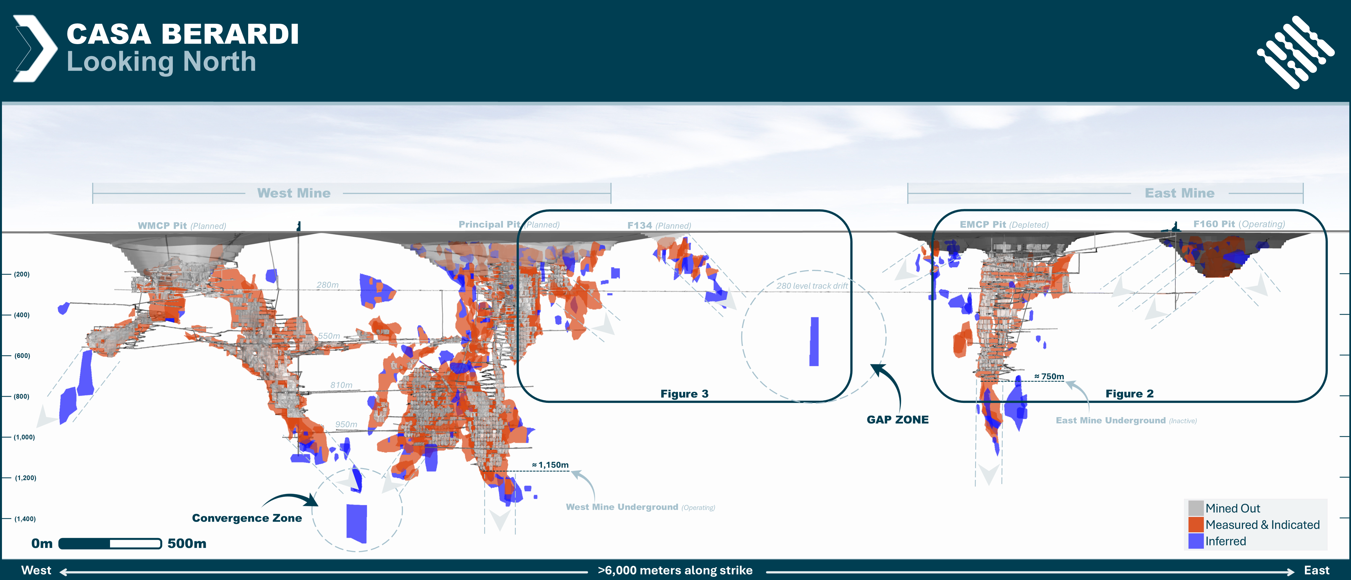Click the "Measured & Indicated" legend text

tap(1263, 524)
